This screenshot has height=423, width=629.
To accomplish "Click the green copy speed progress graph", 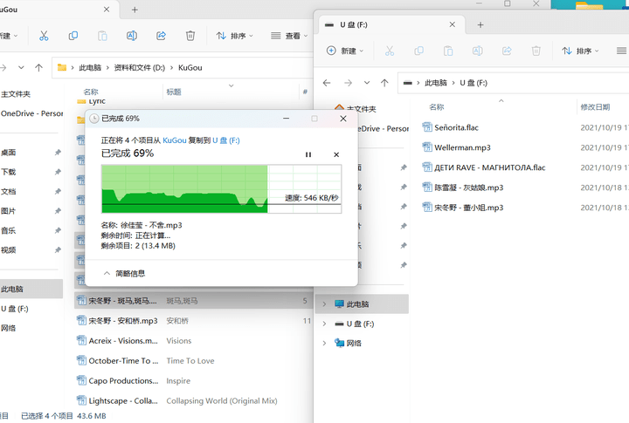I will 184,188.
